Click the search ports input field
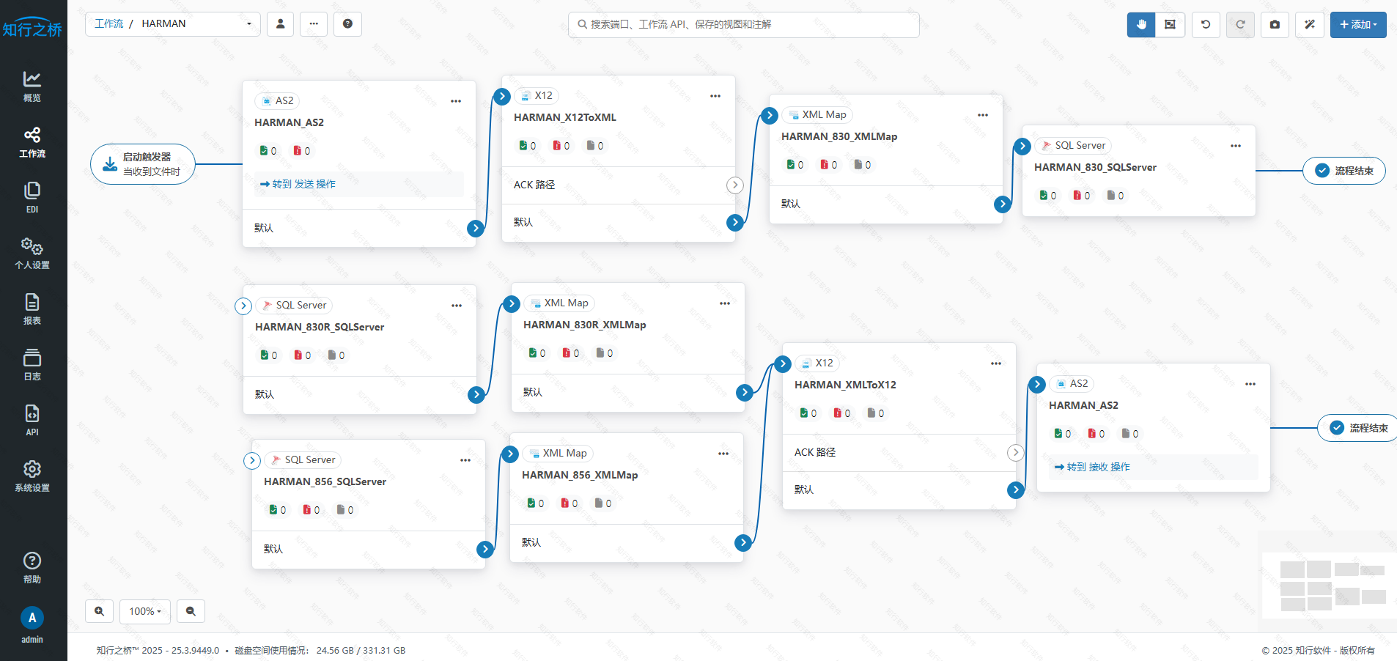 pos(743,24)
